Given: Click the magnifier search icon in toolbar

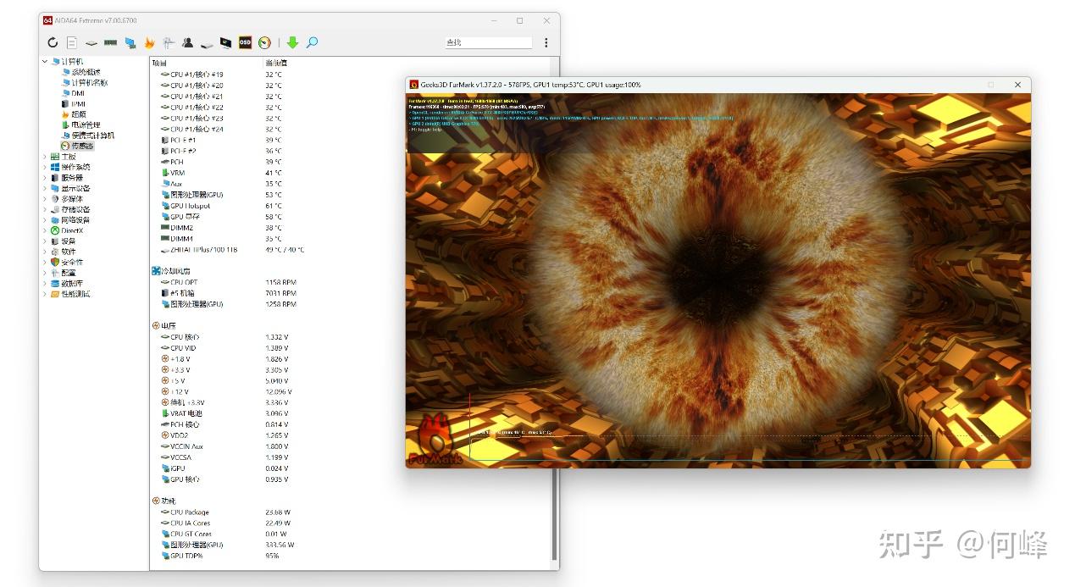Looking at the screenshot, I should tap(312, 42).
